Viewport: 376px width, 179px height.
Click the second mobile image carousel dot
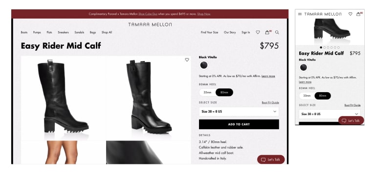coord(325,47)
